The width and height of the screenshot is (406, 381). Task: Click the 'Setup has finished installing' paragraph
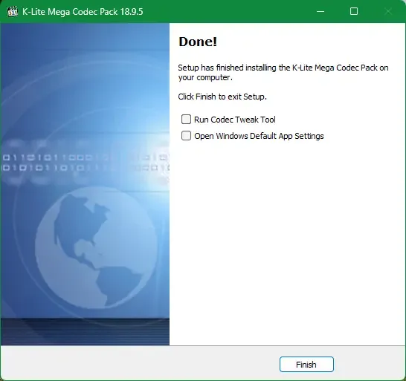click(283, 73)
